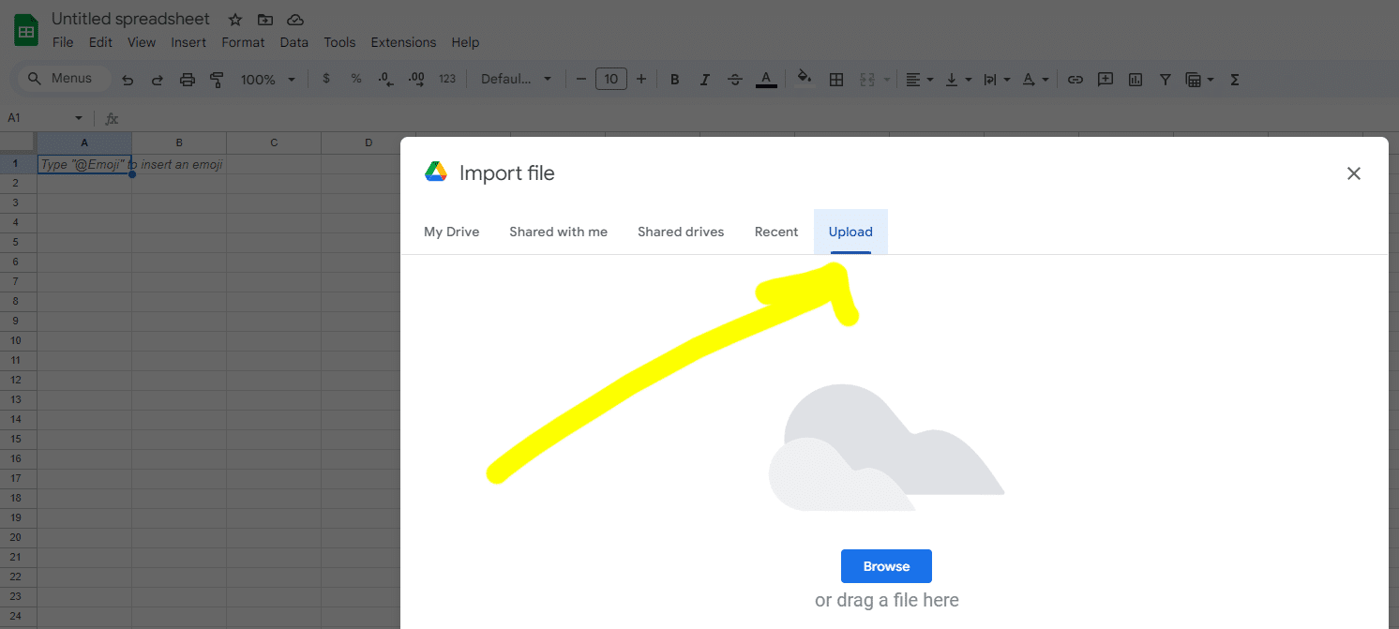
Task: Open the Functions sigma icon
Action: pyautogui.click(x=1235, y=80)
